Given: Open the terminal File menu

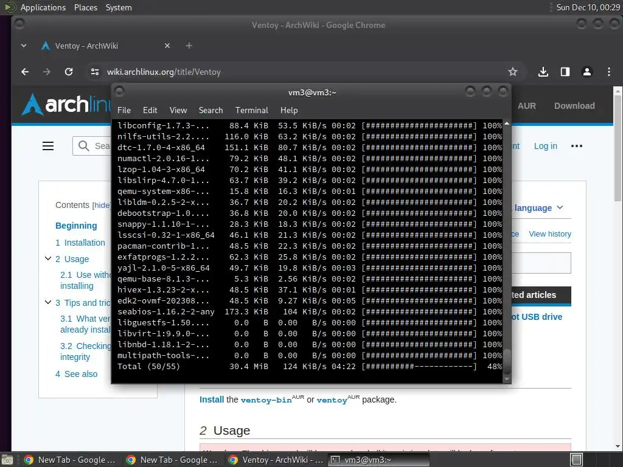Looking at the screenshot, I should coord(124,111).
